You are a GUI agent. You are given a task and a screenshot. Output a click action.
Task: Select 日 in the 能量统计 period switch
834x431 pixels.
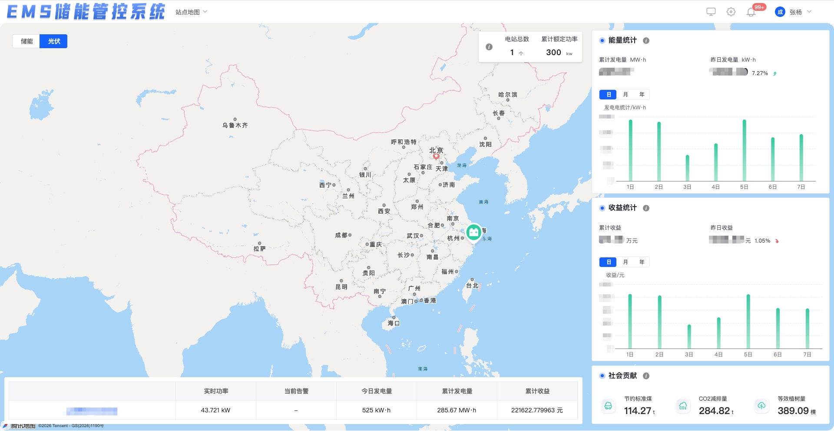pyautogui.click(x=608, y=95)
